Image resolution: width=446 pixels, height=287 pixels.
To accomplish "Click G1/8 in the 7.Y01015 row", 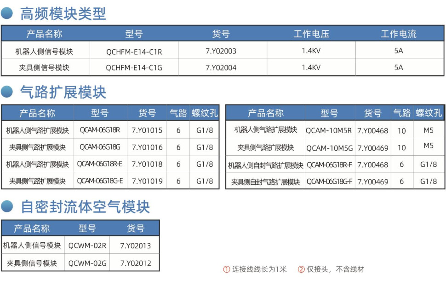I will 205,130.
